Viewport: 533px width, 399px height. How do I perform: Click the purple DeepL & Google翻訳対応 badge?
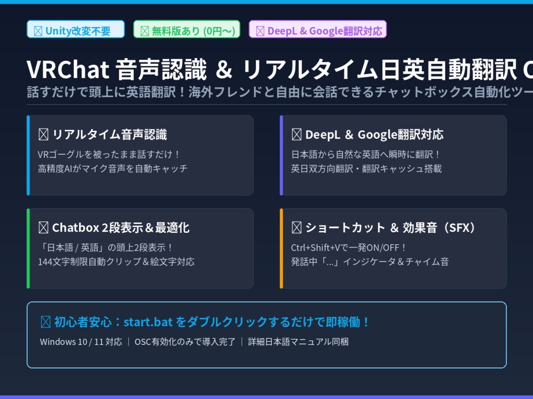[318, 29]
